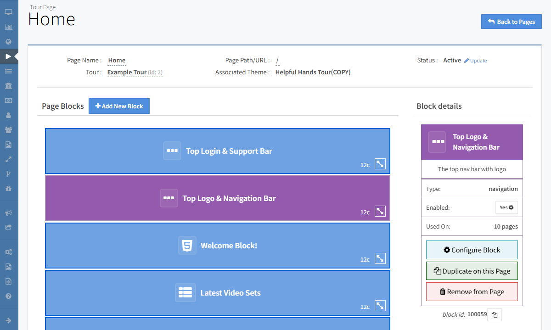
Task: Click the Back to Pages button
Action: [511, 22]
